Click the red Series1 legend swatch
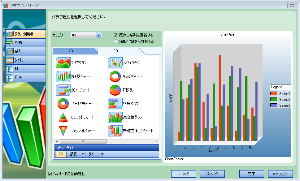The image size is (300, 181). (273, 93)
